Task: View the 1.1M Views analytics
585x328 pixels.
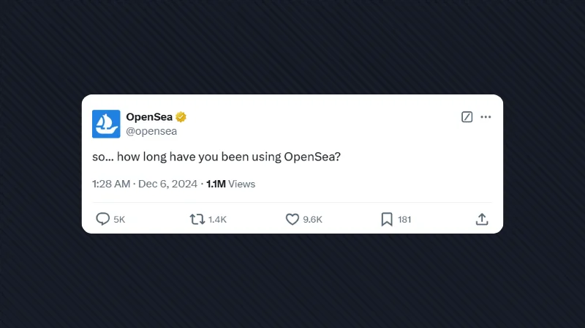Action: [231, 184]
